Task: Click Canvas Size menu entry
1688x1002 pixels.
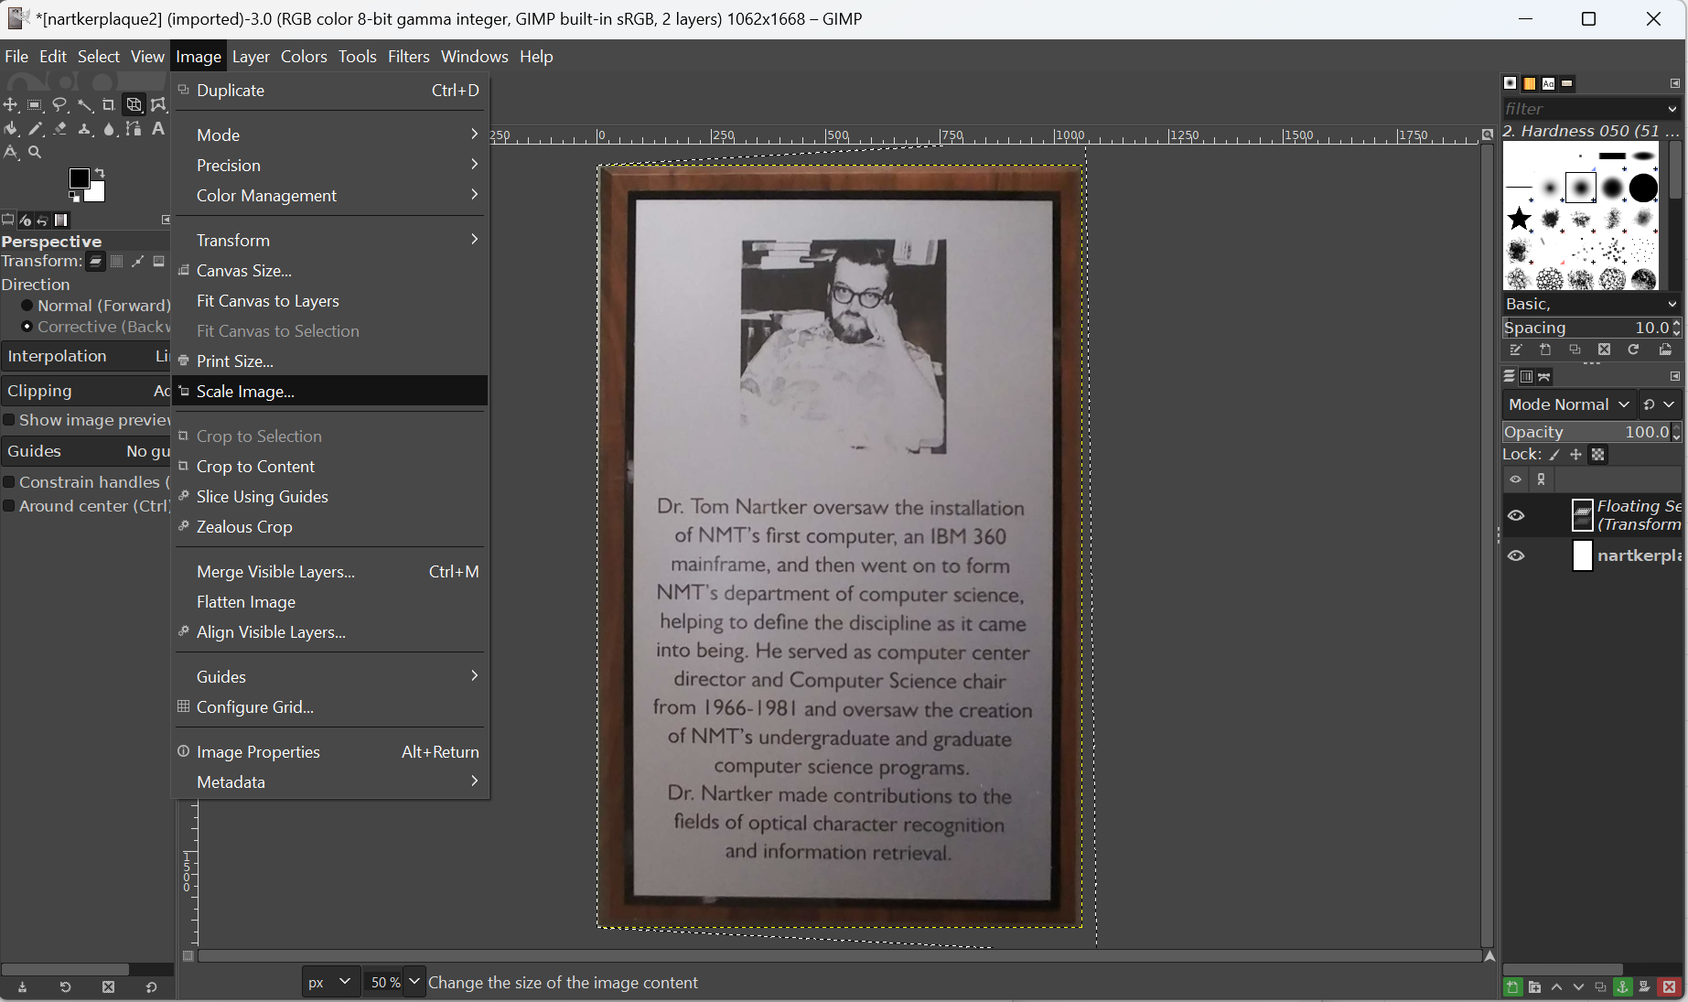Action: (x=244, y=271)
